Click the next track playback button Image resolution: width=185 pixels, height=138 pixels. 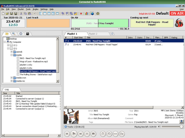coord(81,134)
